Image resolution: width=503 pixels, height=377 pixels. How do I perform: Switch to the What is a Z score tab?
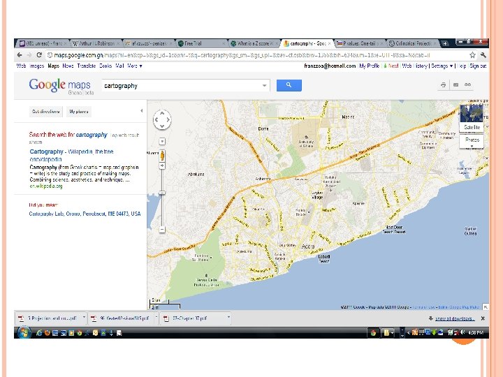pos(254,43)
